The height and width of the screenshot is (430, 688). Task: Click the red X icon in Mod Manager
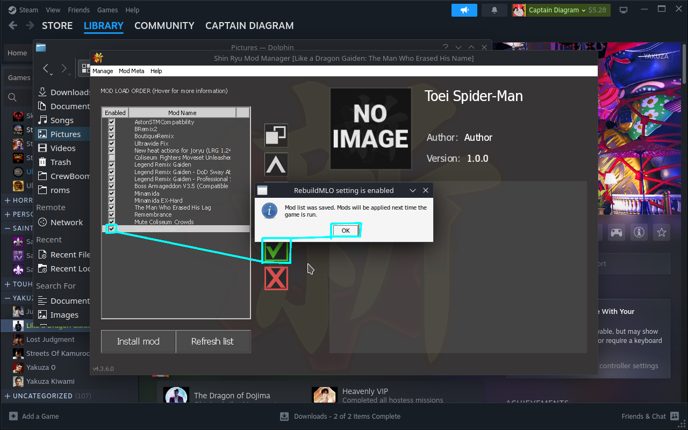click(276, 278)
